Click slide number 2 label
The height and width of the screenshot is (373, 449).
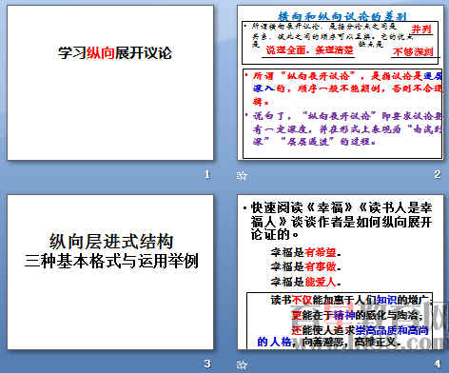(x=438, y=174)
